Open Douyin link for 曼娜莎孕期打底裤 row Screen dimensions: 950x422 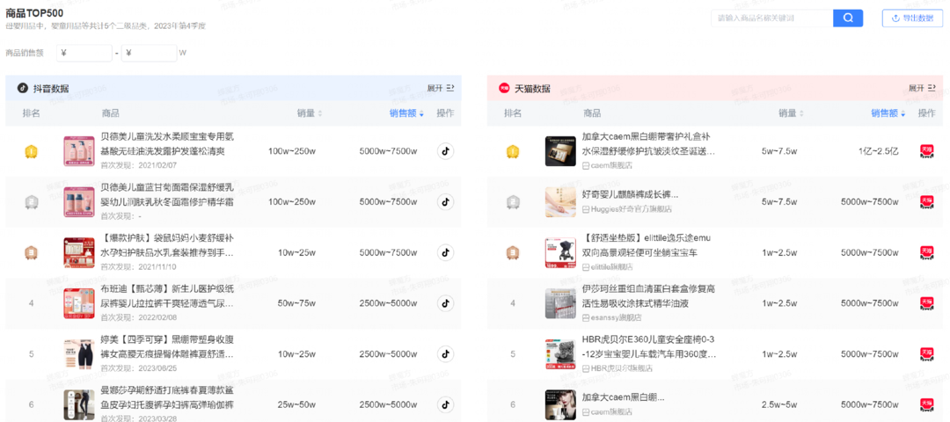445,404
